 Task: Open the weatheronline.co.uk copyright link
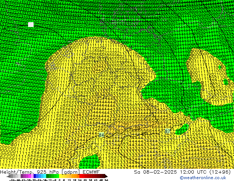click(203, 178)
